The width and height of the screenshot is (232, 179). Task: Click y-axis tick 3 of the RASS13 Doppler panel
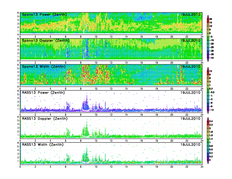click(x=18, y=128)
